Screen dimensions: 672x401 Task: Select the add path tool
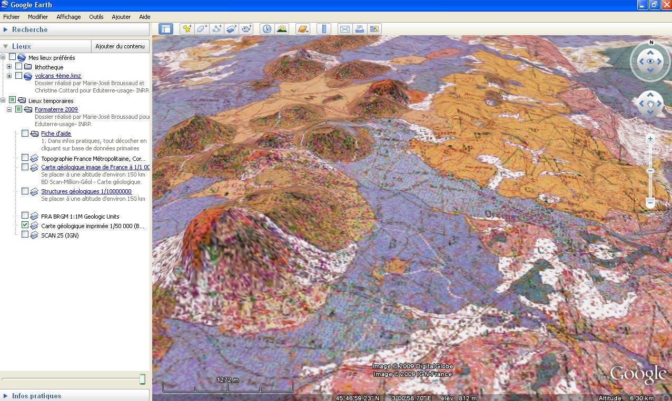[x=217, y=29]
